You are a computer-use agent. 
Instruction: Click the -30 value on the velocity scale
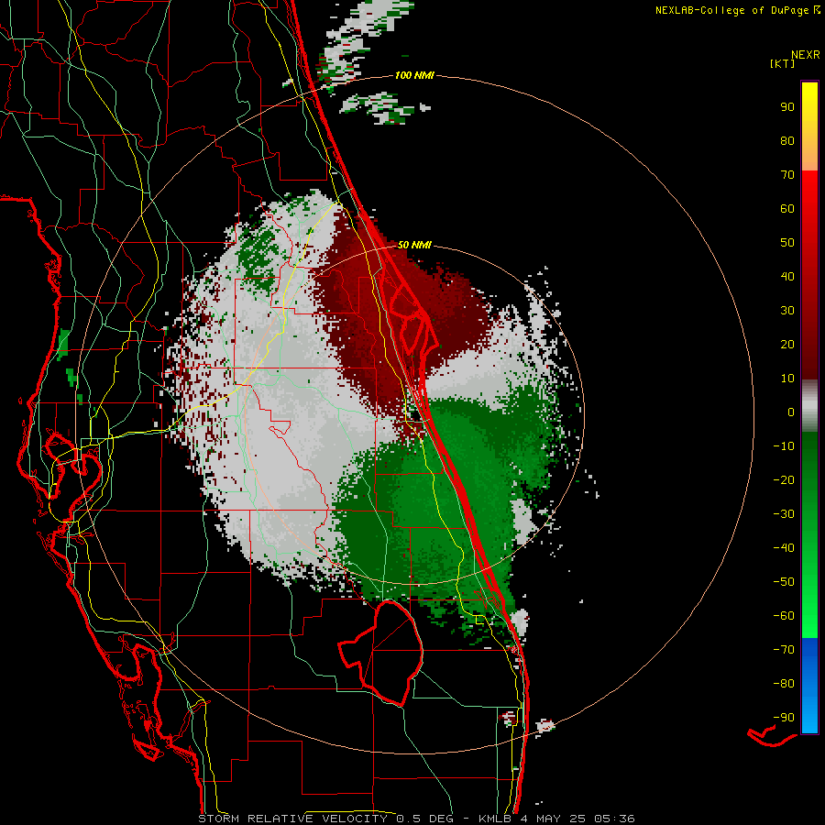point(784,514)
